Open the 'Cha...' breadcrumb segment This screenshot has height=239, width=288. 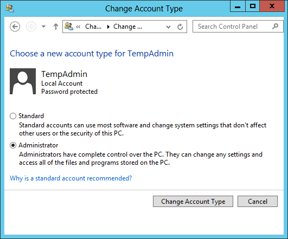(93, 27)
